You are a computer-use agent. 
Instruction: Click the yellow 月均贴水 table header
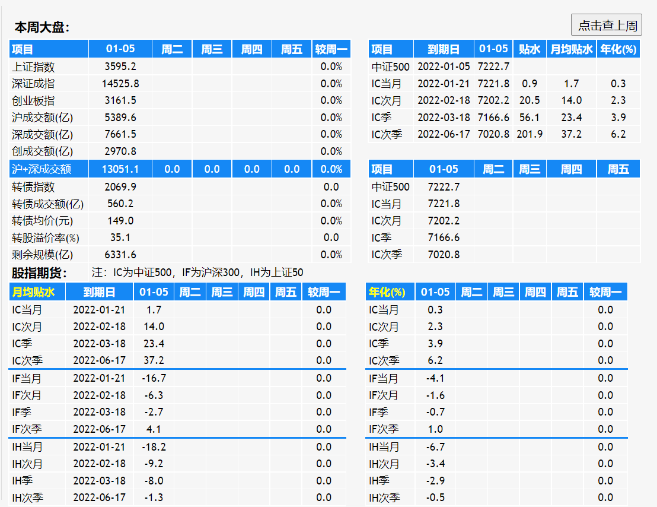[x=34, y=292]
